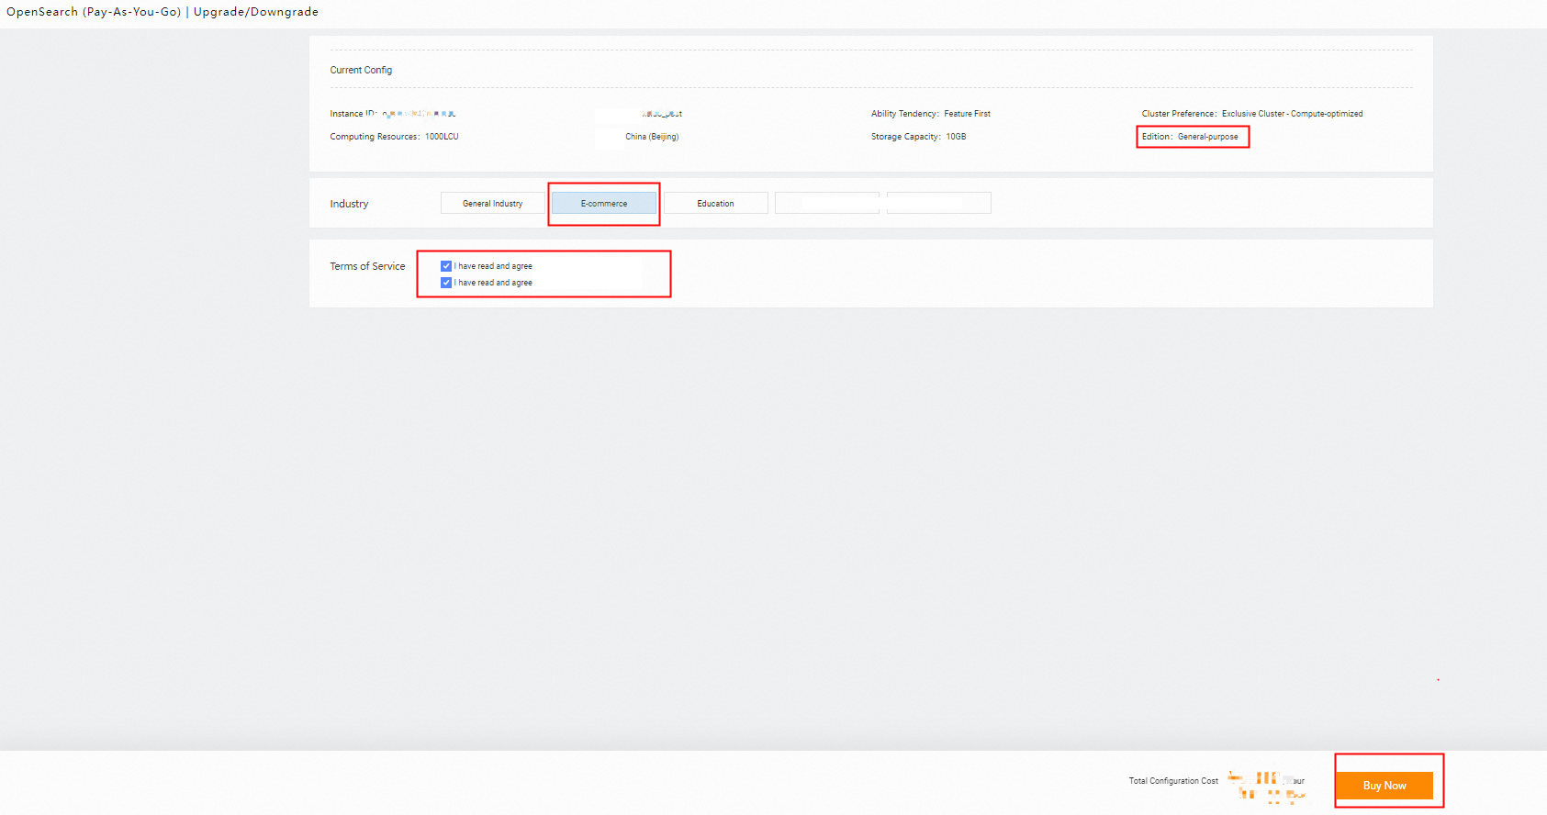Click the 'Terms of Service' label
The image size is (1547, 815).
[367, 266]
